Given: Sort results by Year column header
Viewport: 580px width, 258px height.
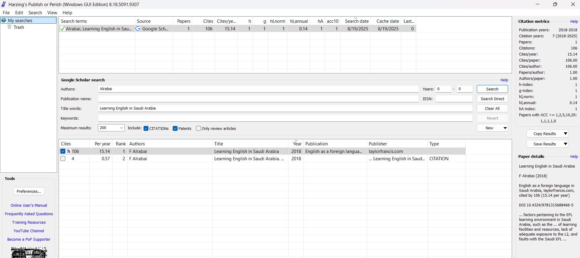Looking at the screenshot, I should pos(296,144).
